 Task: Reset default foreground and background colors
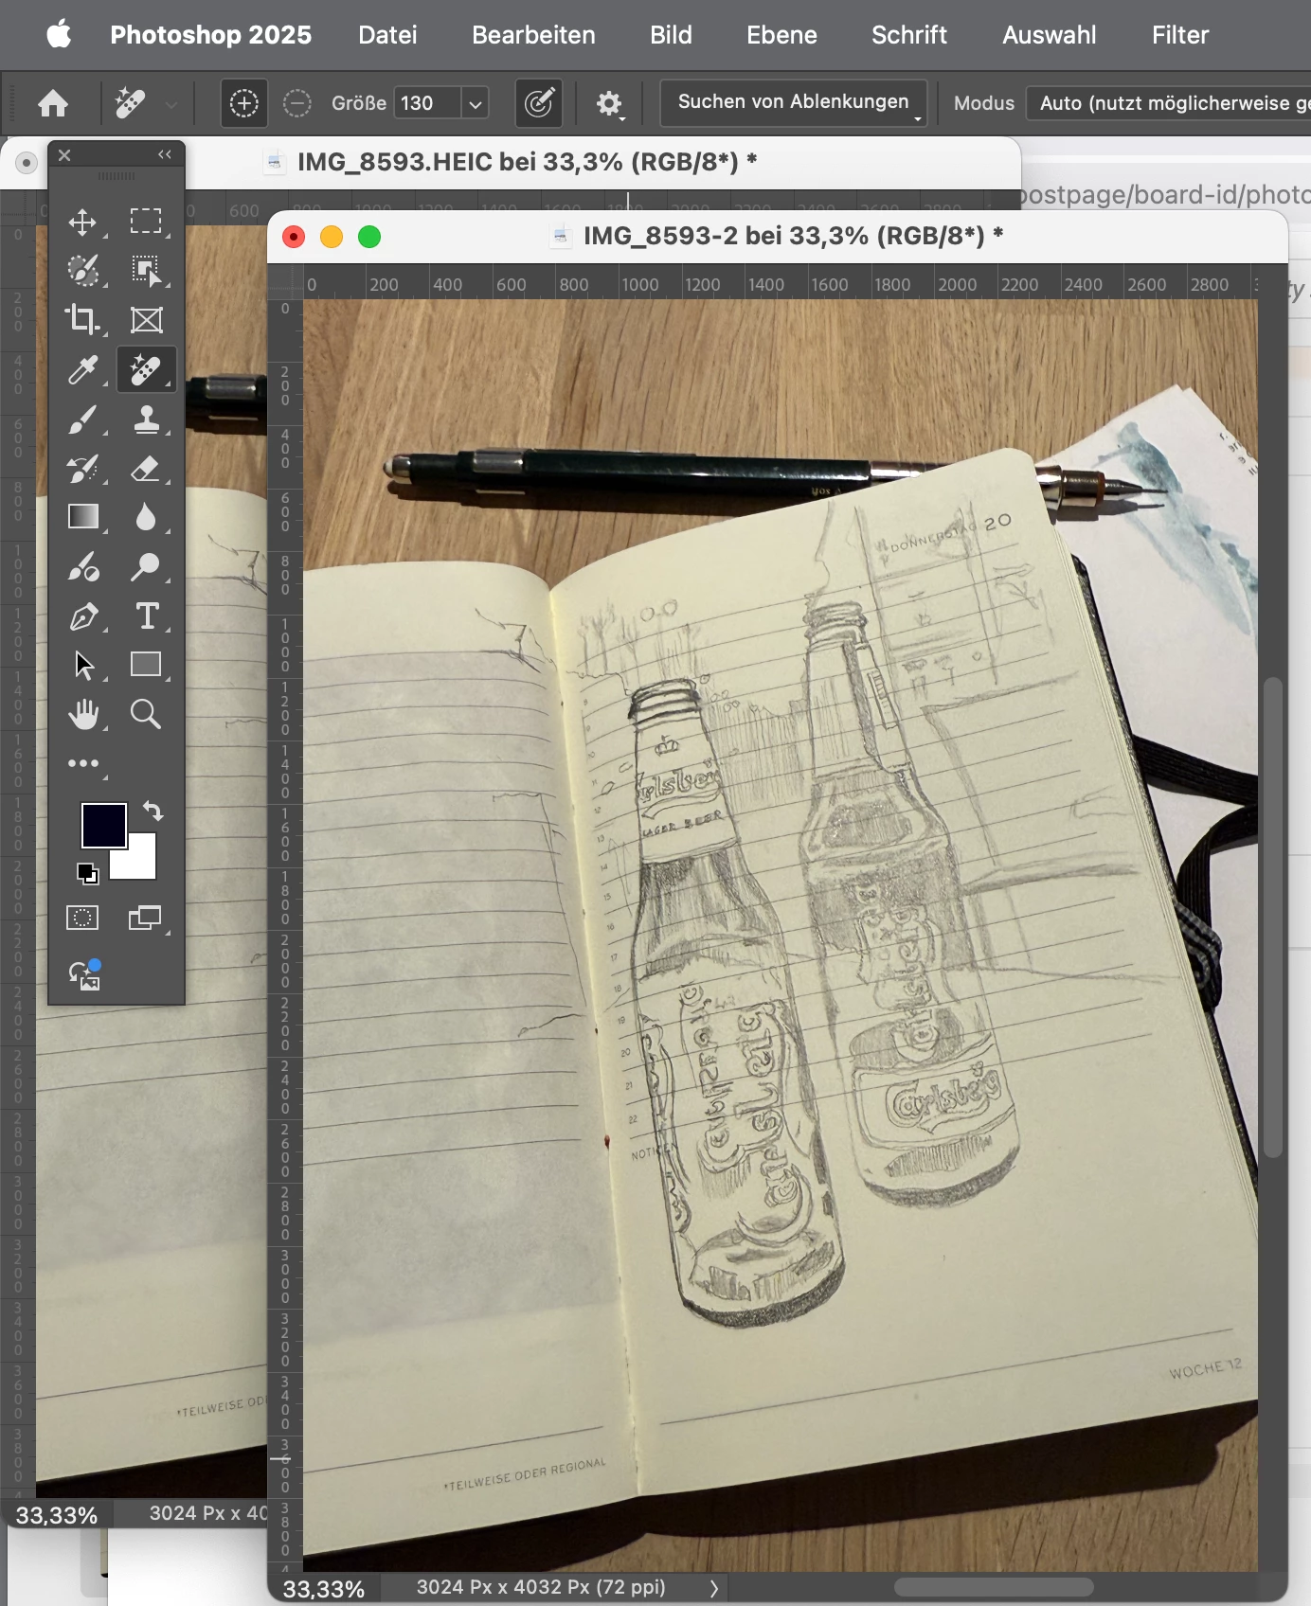pos(87,874)
